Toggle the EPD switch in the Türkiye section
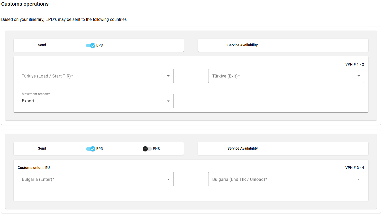Viewport: 384px width, 219px height. coord(91,45)
